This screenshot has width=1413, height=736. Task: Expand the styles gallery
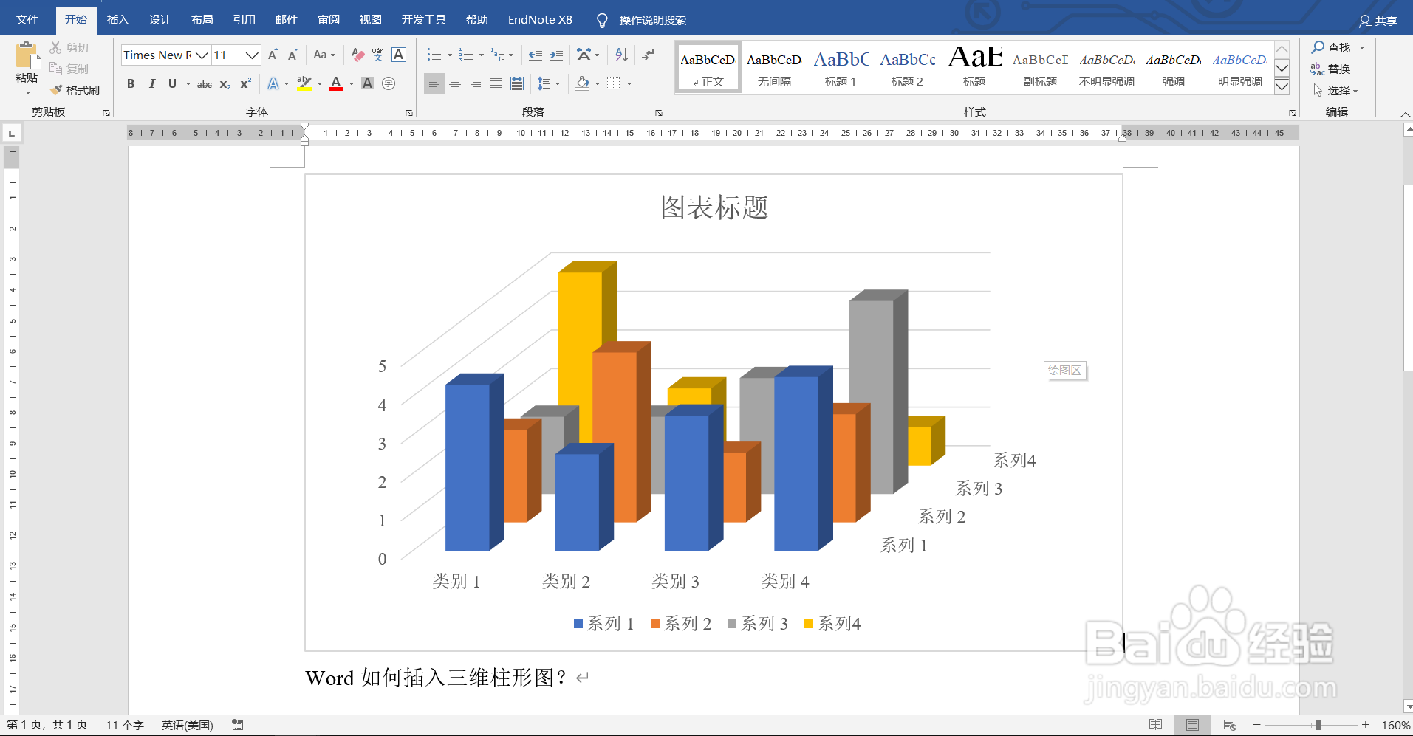coord(1282,87)
